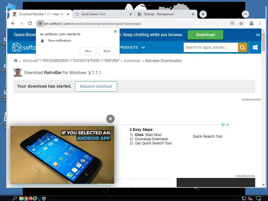Open 7-Zip from the taskbar

(44, 198)
